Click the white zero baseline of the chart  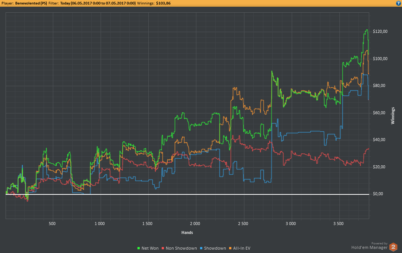tap(187, 194)
